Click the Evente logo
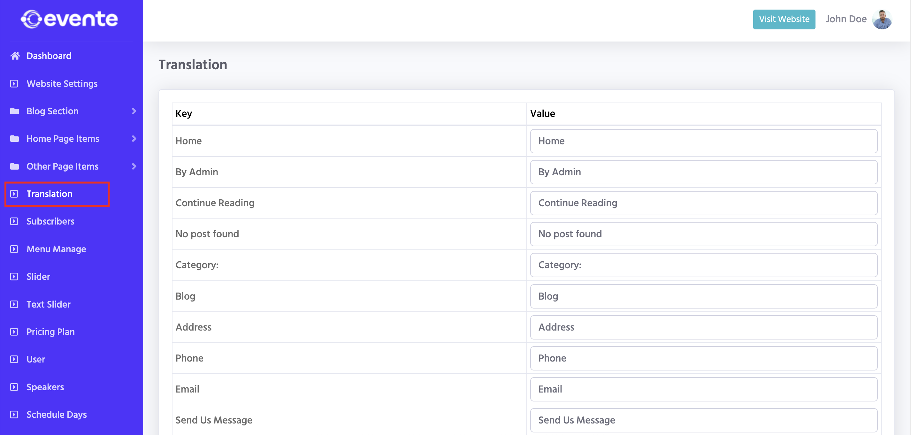Screen dimensions: 911x435 [x=69, y=19]
